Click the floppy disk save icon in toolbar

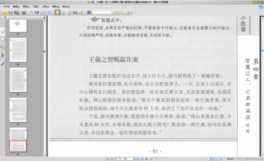[x=11, y=12]
